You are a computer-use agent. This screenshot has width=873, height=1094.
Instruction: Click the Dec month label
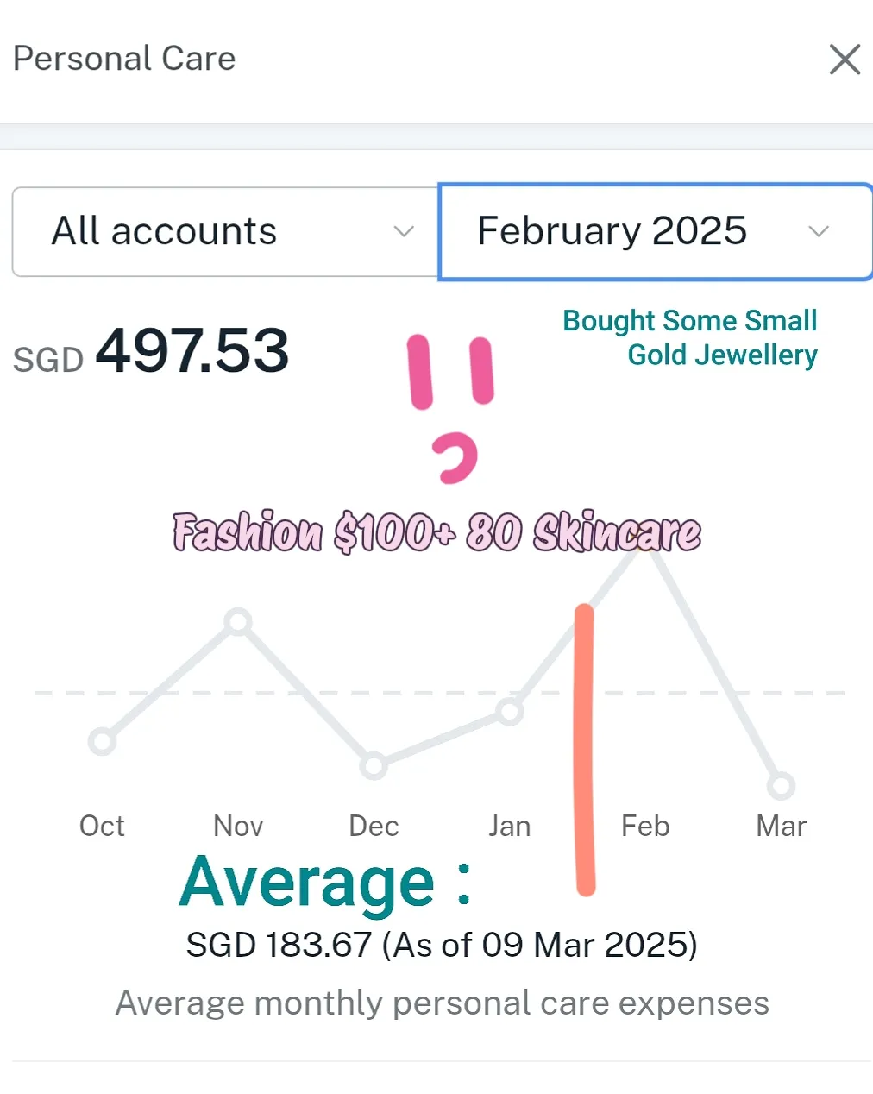coord(374,826)
